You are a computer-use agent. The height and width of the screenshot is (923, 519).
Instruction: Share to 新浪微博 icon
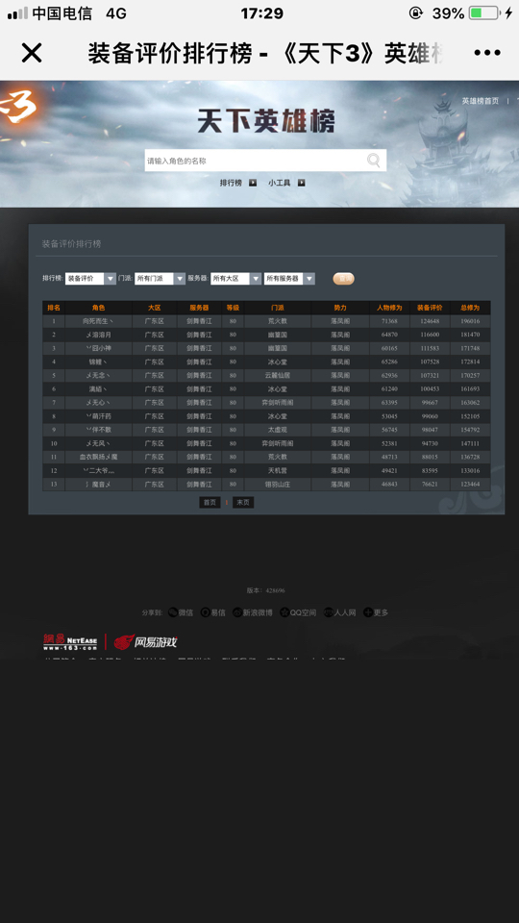point(237,612)
